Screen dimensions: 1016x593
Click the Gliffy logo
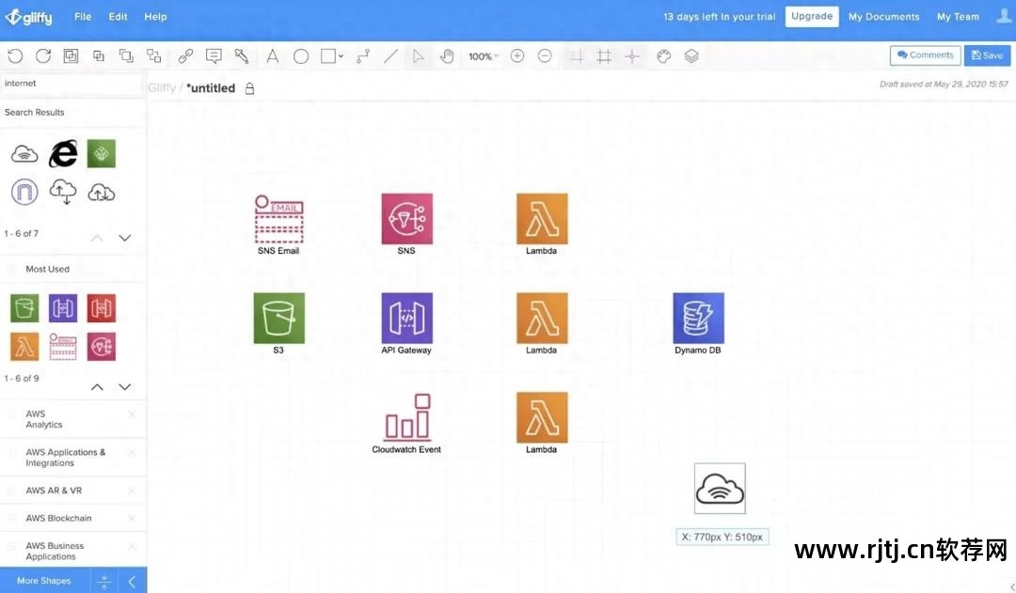coord(28,17)
